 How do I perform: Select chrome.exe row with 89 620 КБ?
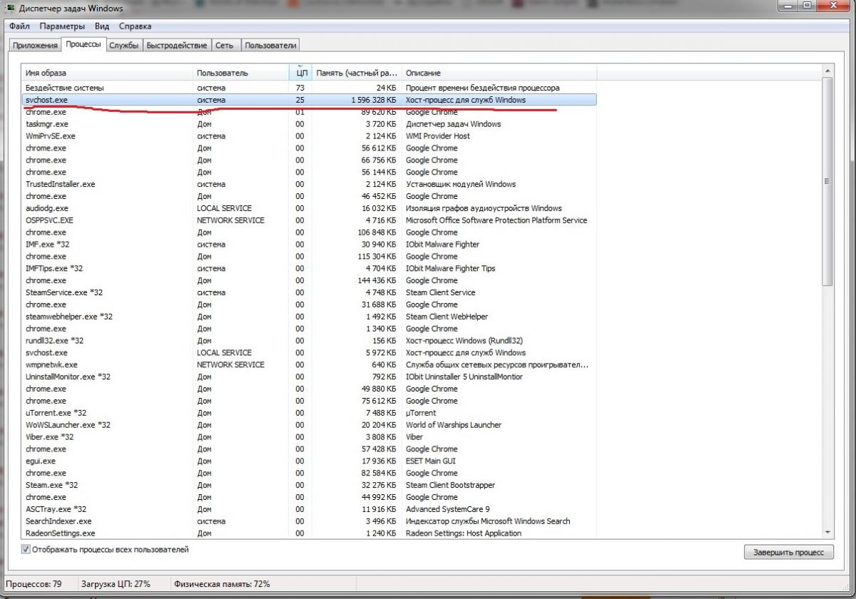click(310, 112)
